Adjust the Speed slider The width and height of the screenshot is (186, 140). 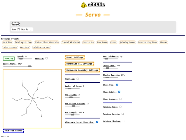click(x=24, y=59)
